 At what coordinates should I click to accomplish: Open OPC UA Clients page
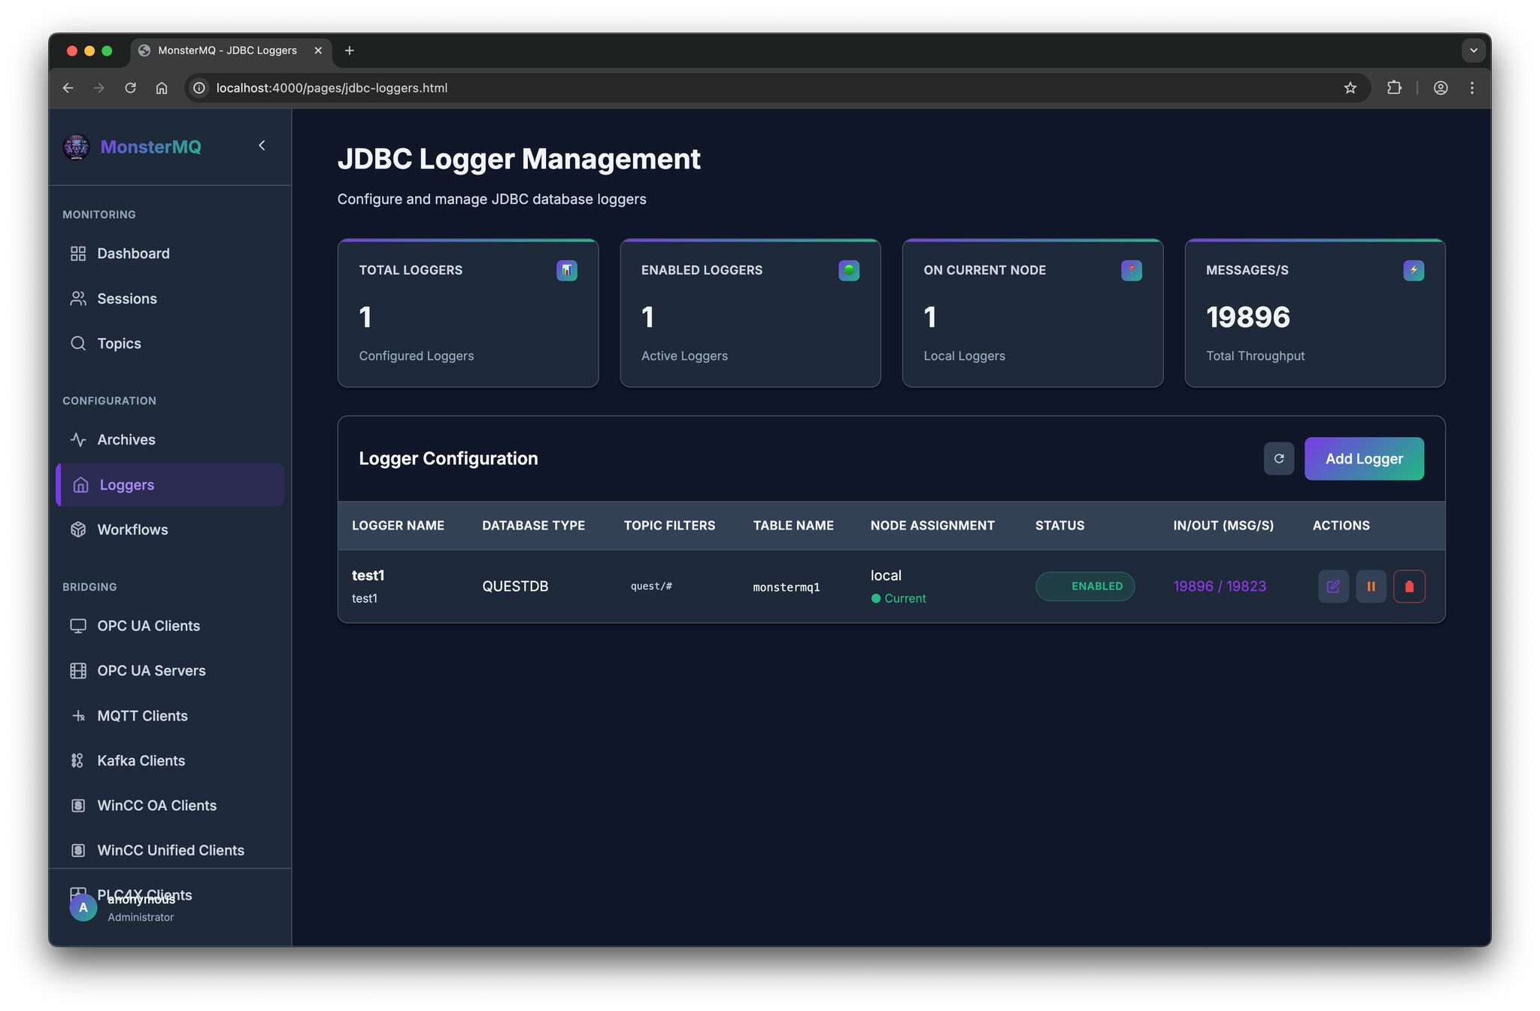pyautogui.click(x=148, y=626)
